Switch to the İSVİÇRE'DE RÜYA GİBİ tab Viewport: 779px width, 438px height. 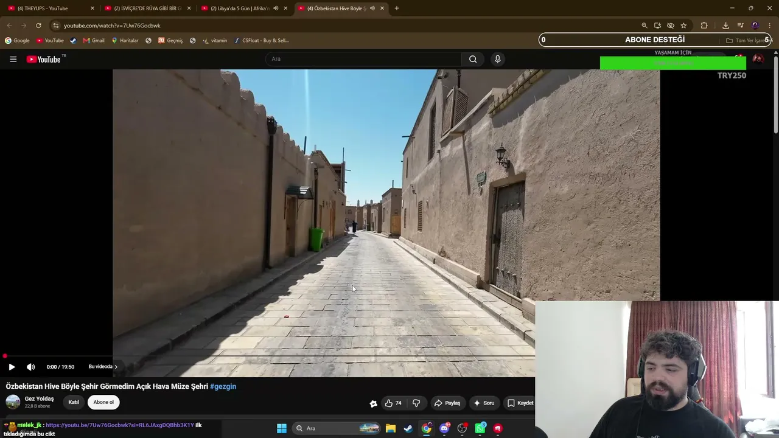point(148,9)
